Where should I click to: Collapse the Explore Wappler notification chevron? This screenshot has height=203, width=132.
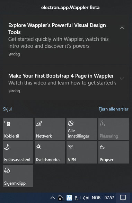(122, 28)
